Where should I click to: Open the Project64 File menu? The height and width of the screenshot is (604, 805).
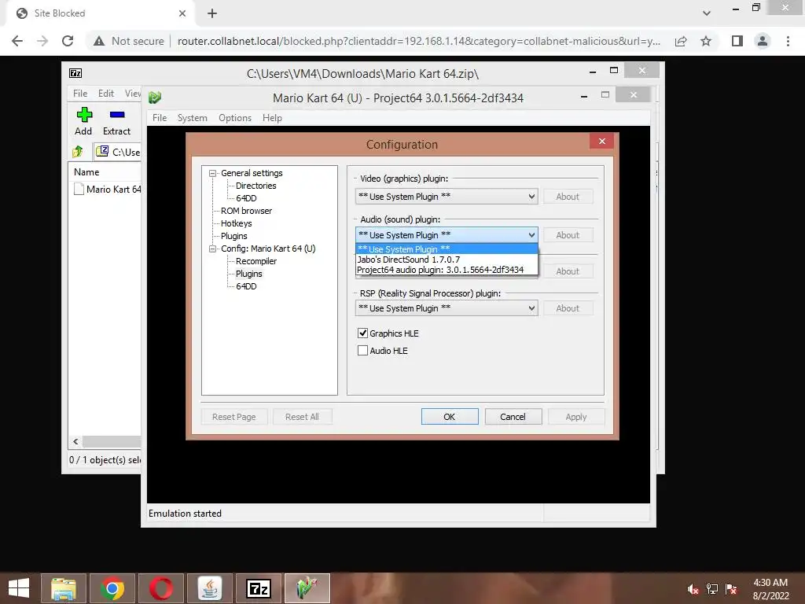(x=159, y=118)
